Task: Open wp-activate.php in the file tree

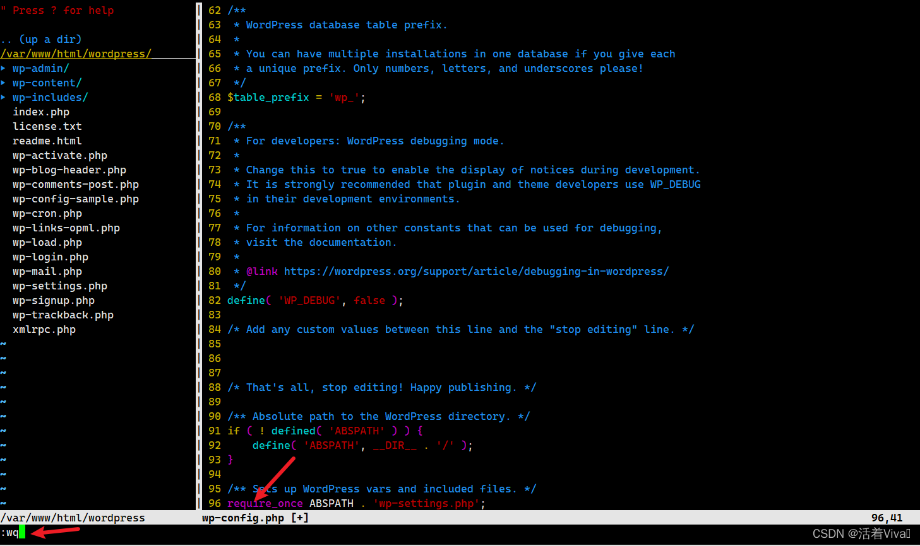Action: (60, 155)
